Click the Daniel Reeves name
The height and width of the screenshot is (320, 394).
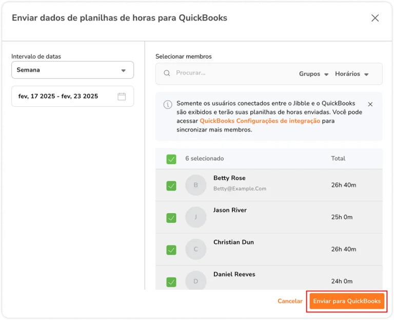click(234, 274)
